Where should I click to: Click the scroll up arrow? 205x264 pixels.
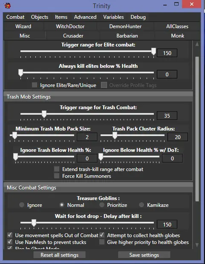(x=197, y=44)
